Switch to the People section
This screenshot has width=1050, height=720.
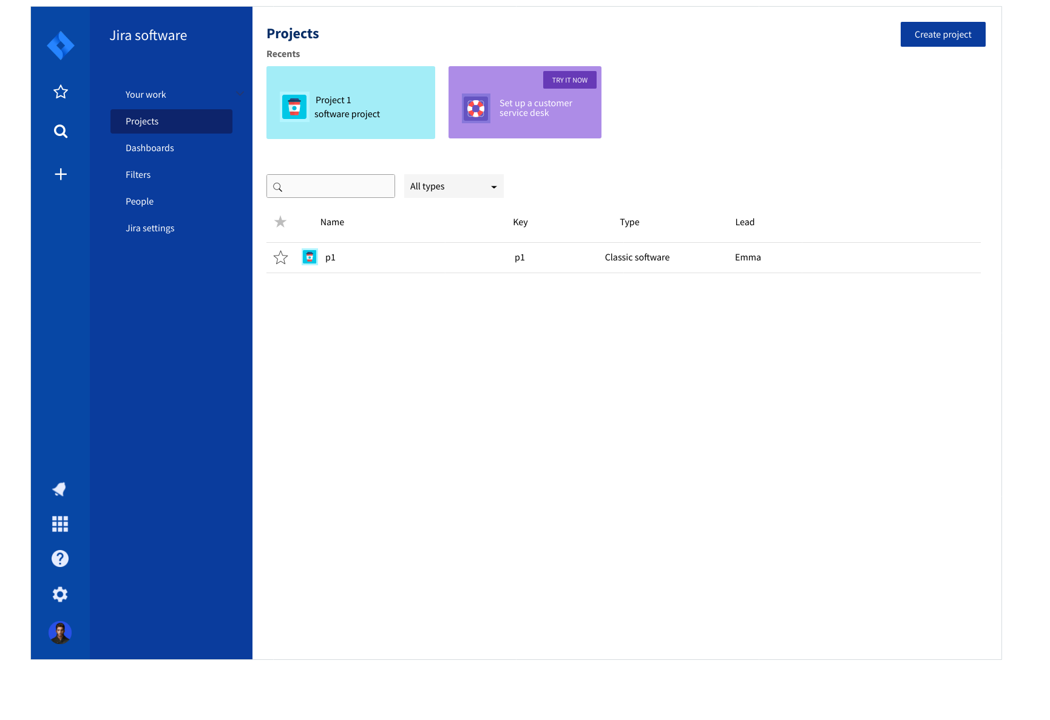click(139, 201)
